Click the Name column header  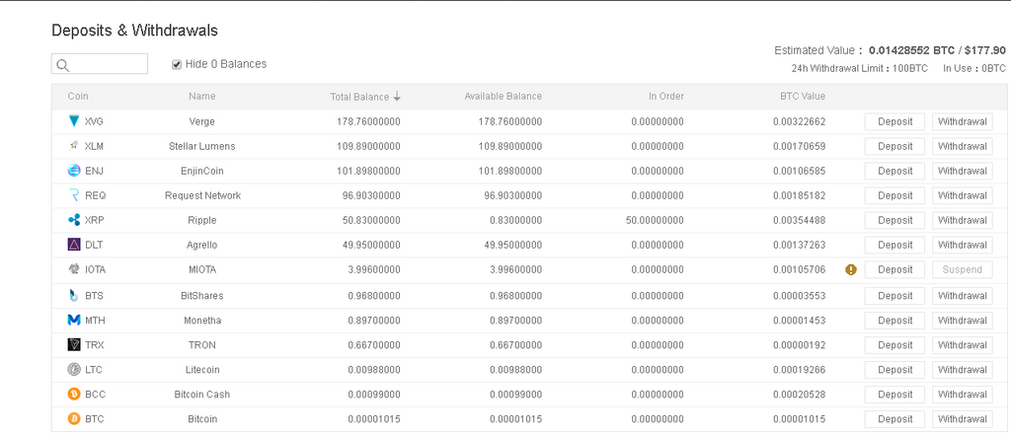(201, 96)
